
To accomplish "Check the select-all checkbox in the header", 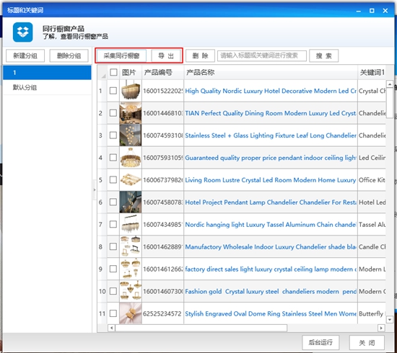I will click(113, 73).
